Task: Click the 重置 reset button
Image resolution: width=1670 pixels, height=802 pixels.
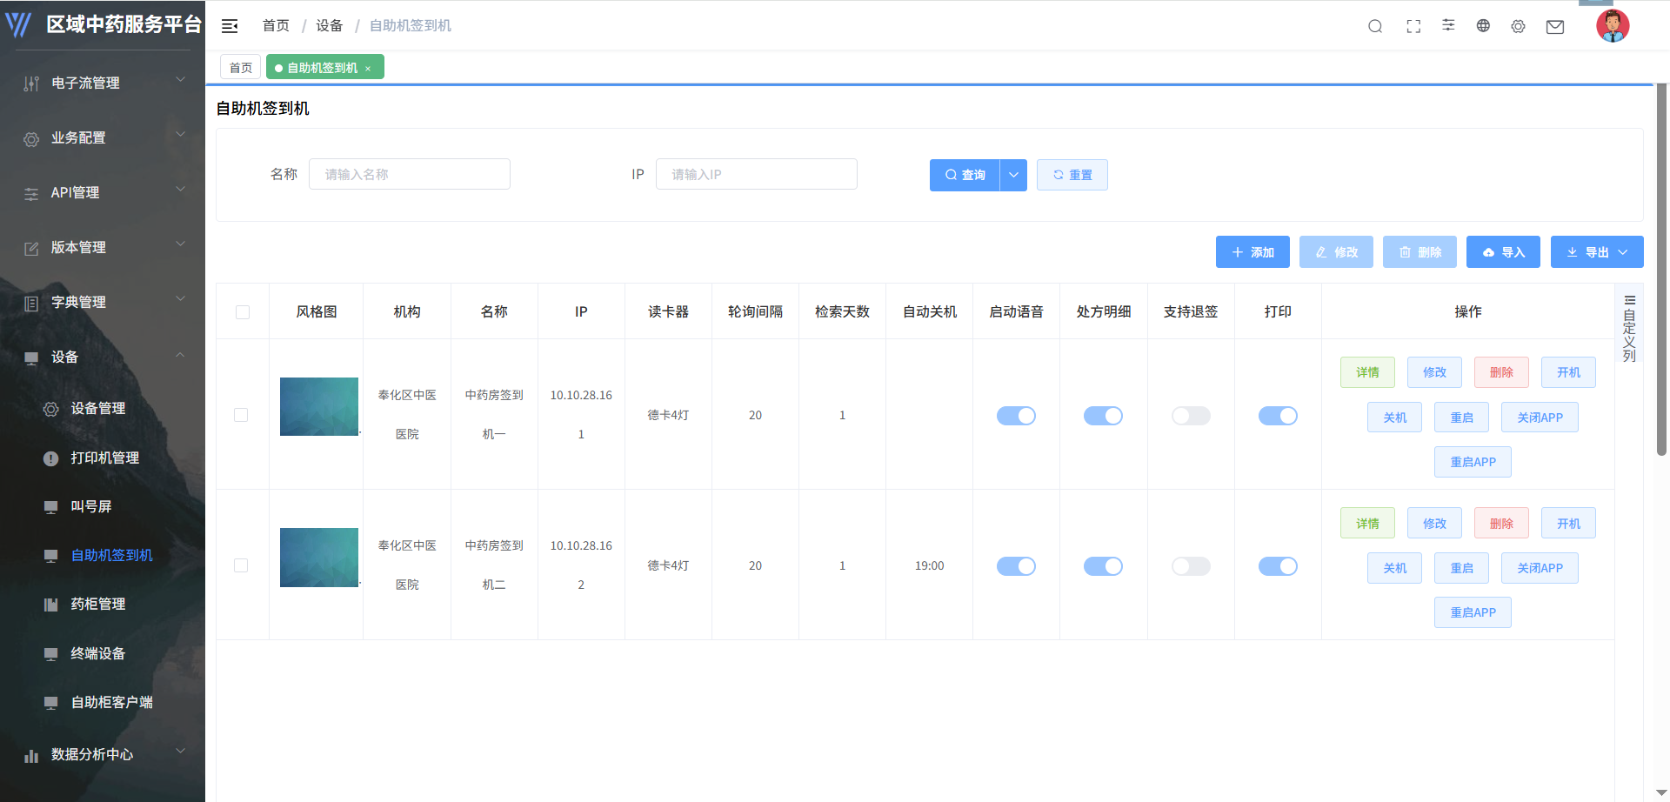Action: pos(1072,175)
